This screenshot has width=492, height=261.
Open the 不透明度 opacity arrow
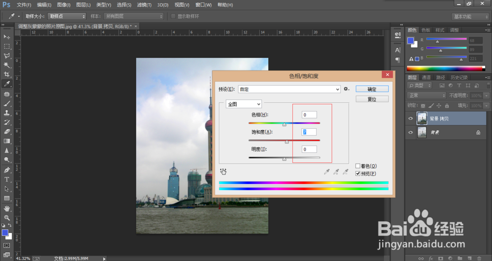(487, 95)
